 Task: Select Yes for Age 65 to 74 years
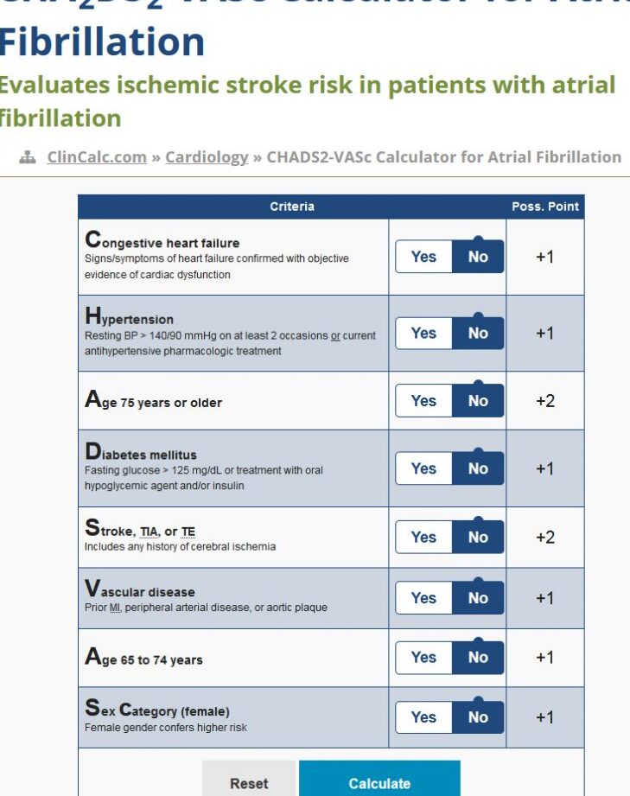pos(423,657)
